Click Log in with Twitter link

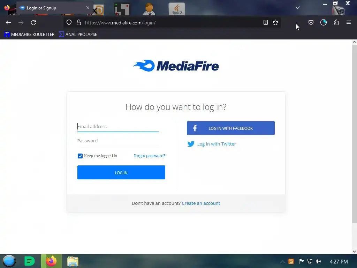pos(217,144)
